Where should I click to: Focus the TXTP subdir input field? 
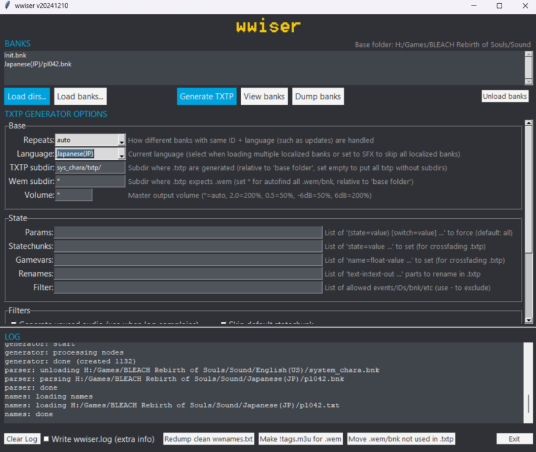click(x=90, y=168)
